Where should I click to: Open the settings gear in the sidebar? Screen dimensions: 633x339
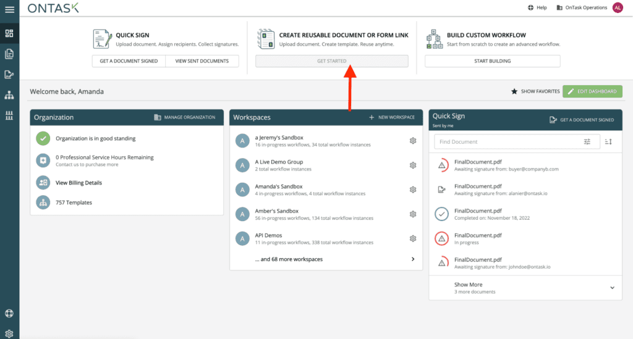[x=9, y=334]
